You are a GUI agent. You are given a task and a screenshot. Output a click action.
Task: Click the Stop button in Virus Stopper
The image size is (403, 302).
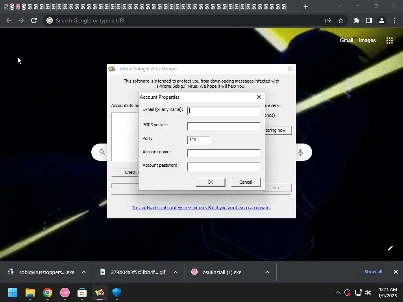click(x=278, y=188)
